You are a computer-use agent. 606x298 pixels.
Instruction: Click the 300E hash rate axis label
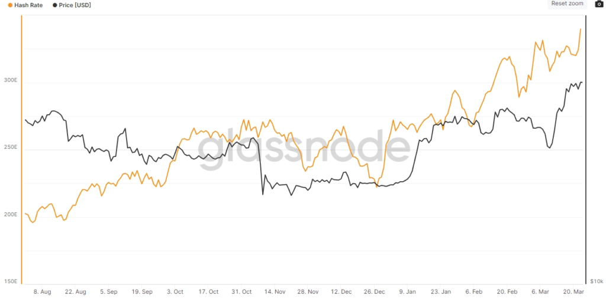click(11, 80)
